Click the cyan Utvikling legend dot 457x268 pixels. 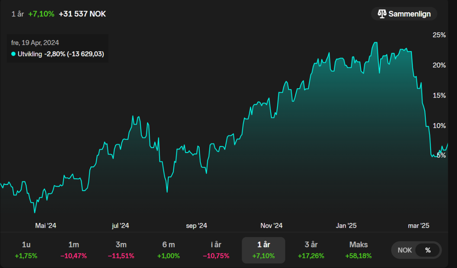(13, 54)
